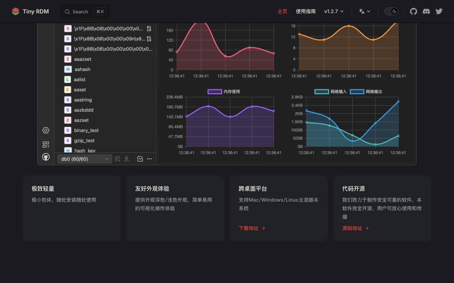454x283 pixels.
Task: Click the ⌘K shortcut badge in Search
Action: (x=100, y=12)
